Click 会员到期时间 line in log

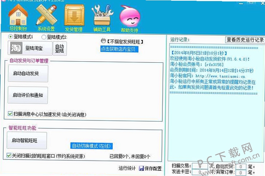click(212, 70)
